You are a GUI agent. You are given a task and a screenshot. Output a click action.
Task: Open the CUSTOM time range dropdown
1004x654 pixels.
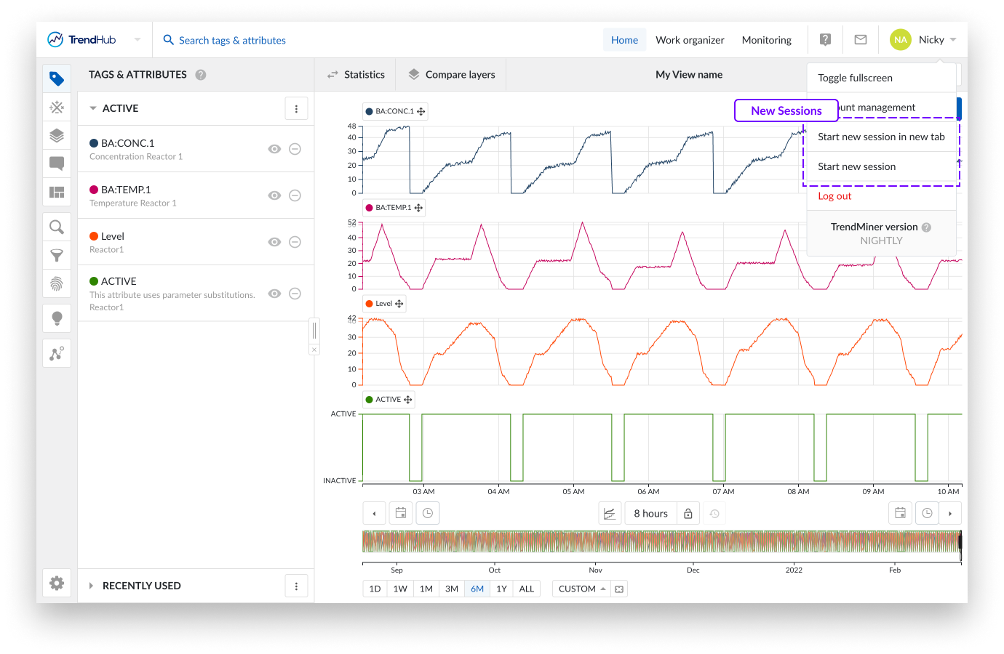click(582, 589)
